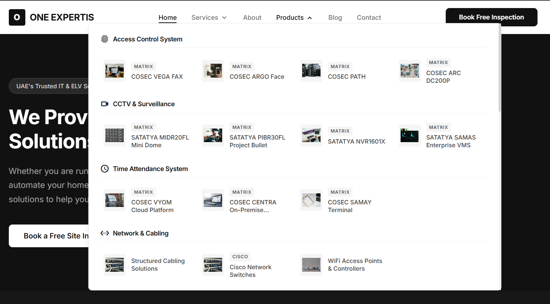Viewport: 550px width, 304px height.
Task: Click the camera icon beside CCTV & Surveillance
Action: tap(105, 104)
